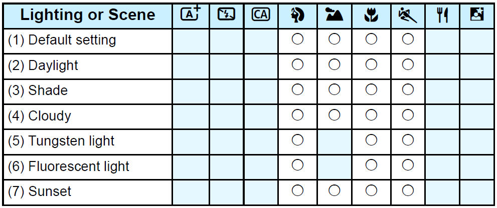Select Portrait circle for Default setting
Viewport: 497px width, 208px height.
[297, 39]
